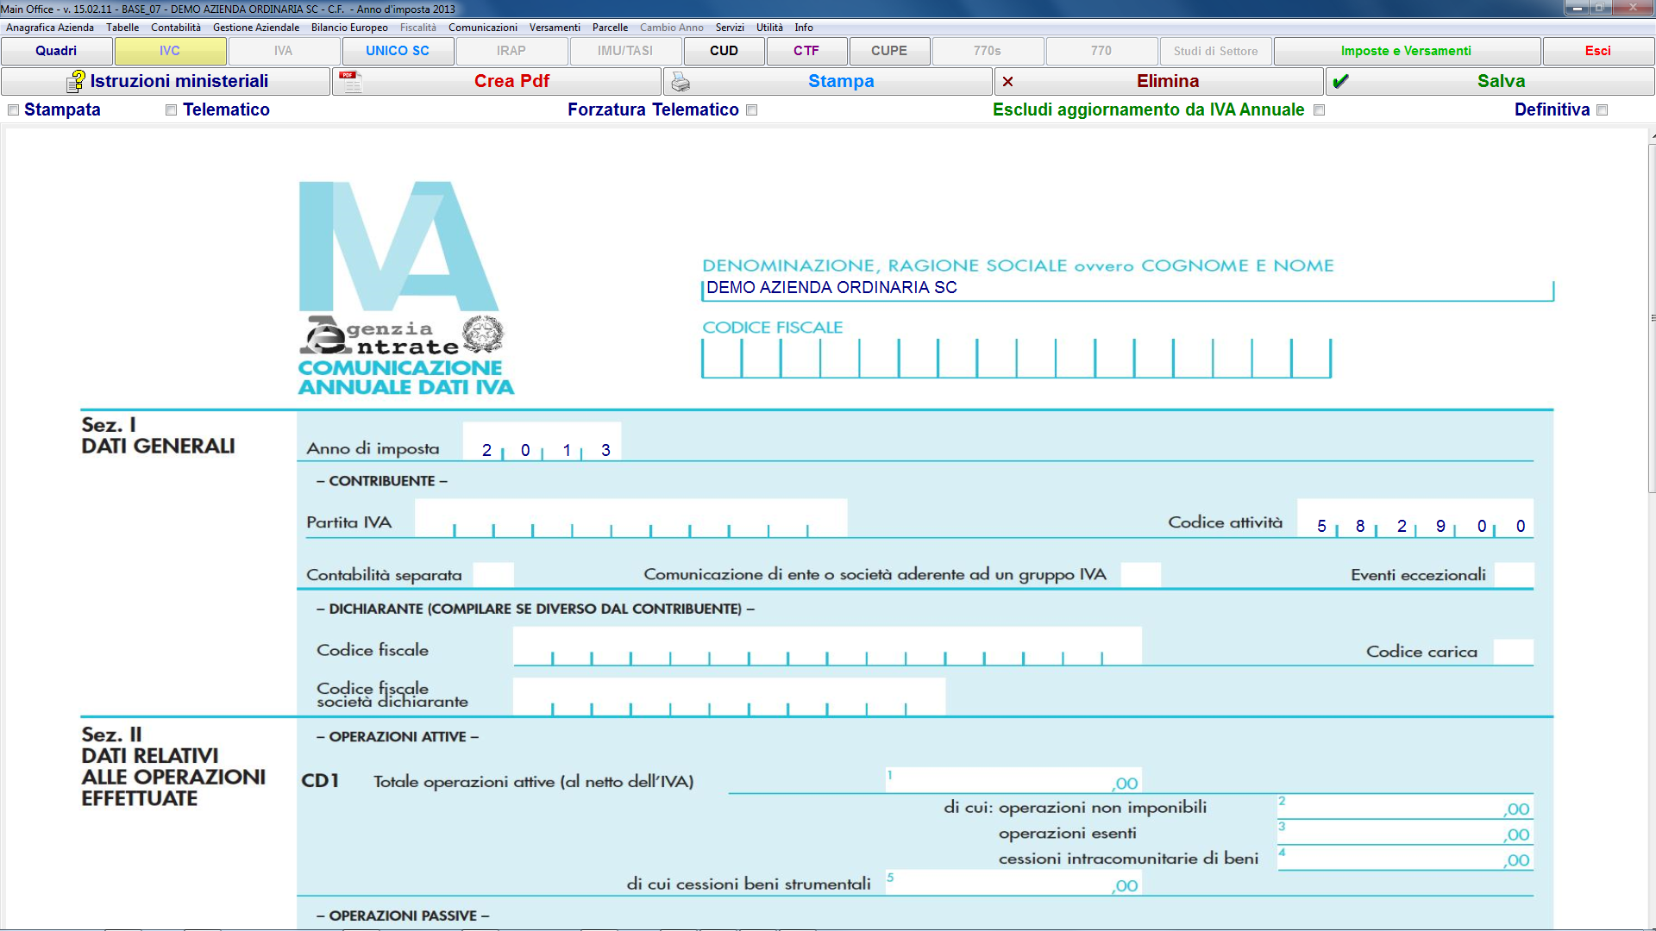The height and width of the screenshot is (931, 1656).
Task: Click the Partita IVA field
Action: (630, 518)
